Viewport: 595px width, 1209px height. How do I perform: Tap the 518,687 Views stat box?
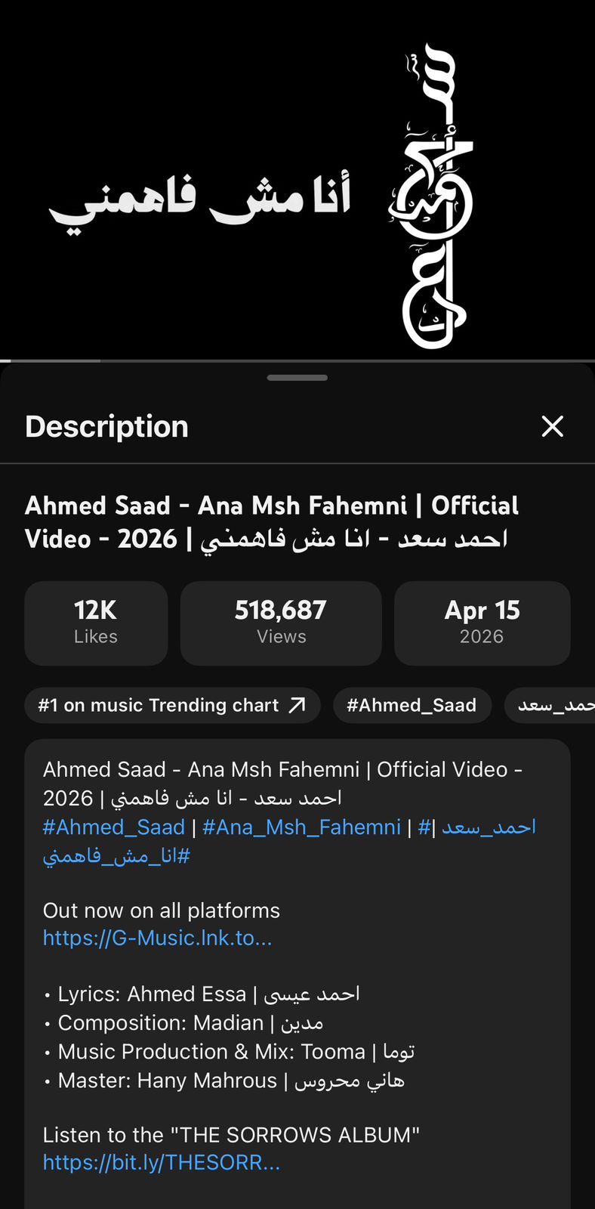pyautogui.click(x=281, y=623)
